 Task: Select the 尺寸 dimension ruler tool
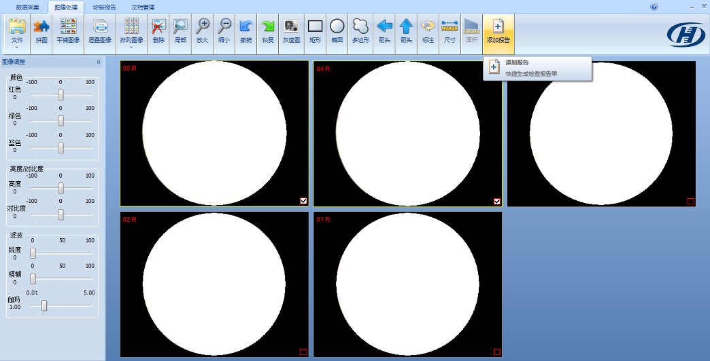(x=450, y=35)
